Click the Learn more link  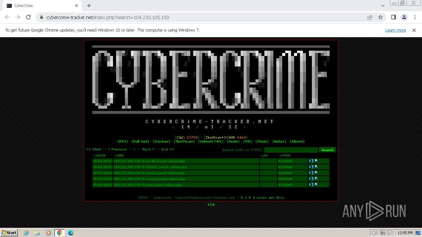396,30
